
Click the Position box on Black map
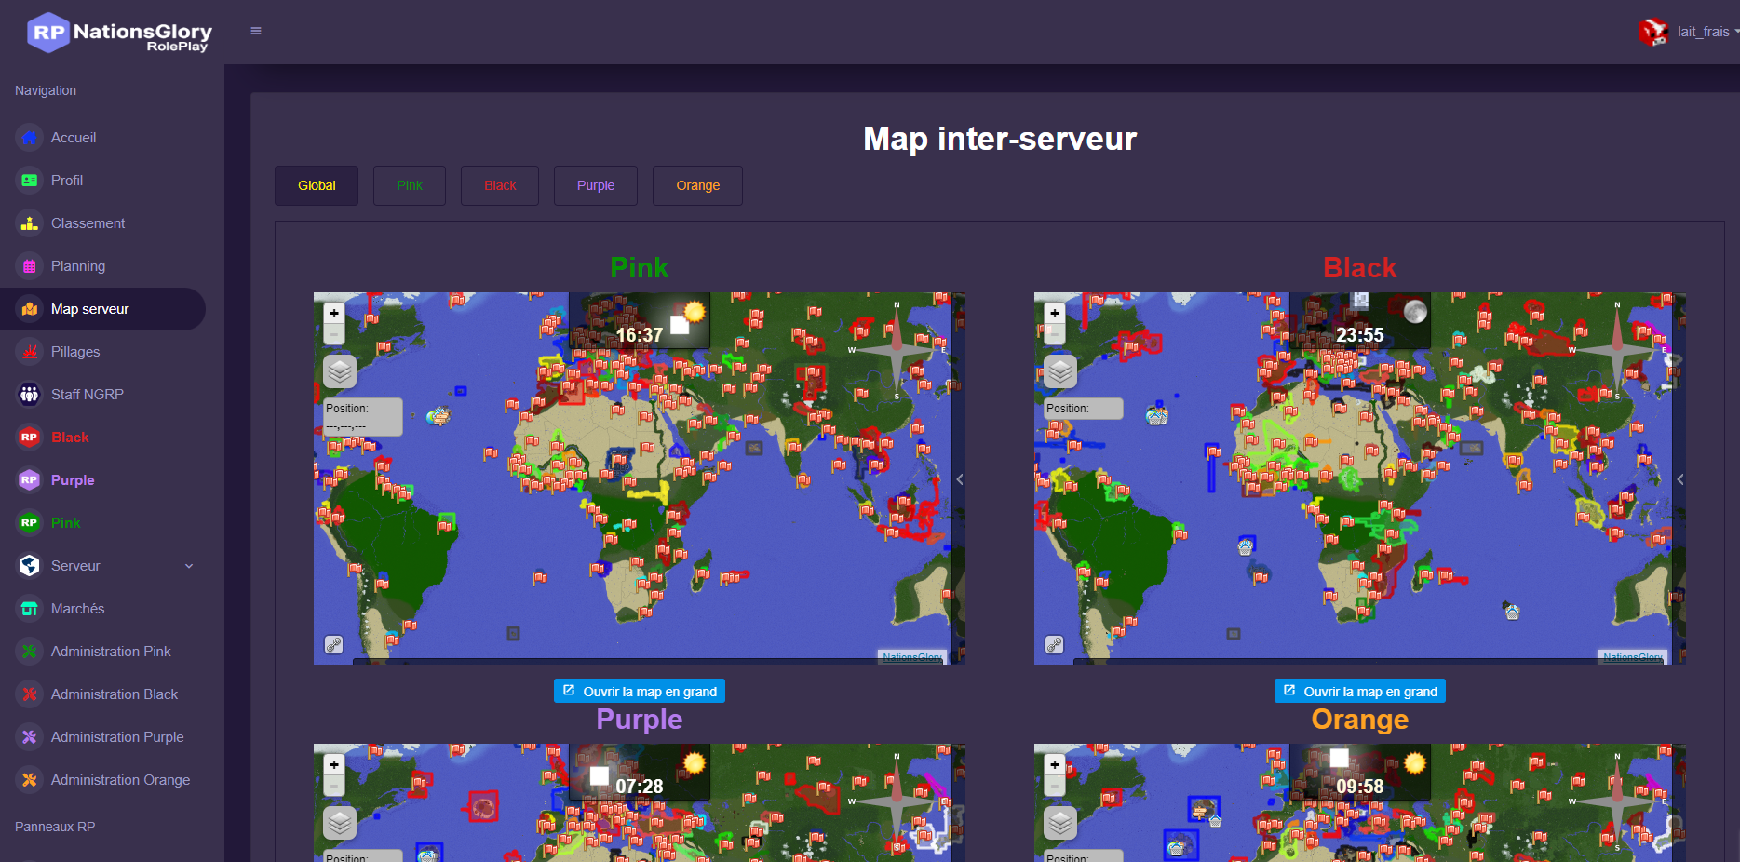pos(1084,409)
